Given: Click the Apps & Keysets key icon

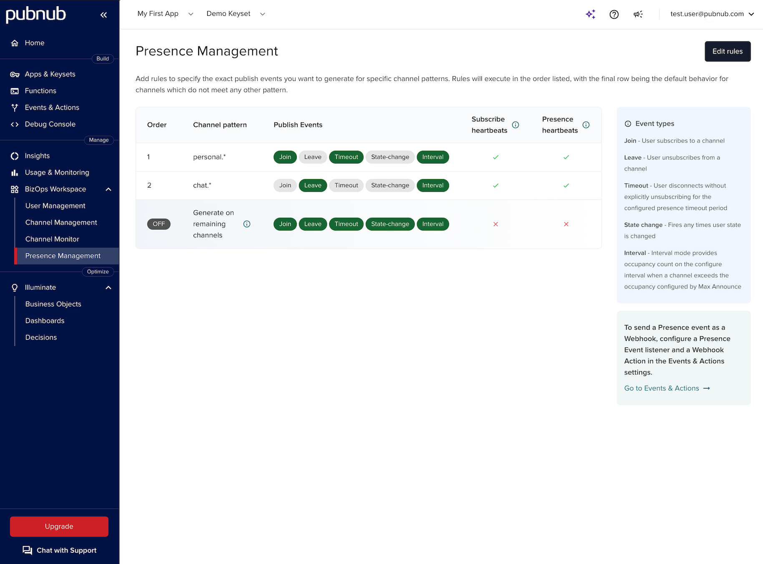Looking at the screenshot, I should (x=15, y=74).
